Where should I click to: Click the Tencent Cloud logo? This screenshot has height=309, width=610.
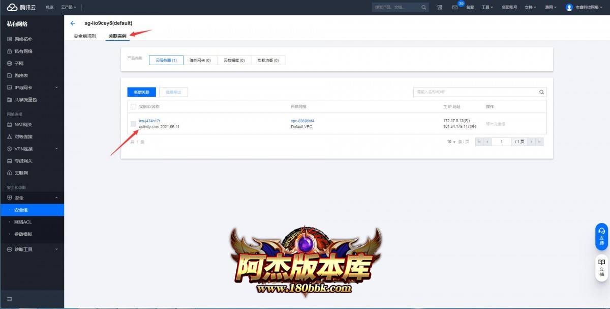(22, 7)
